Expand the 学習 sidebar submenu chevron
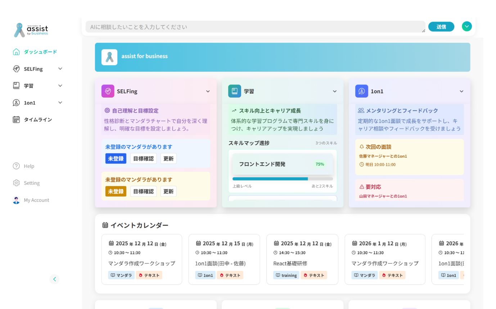This screenshot has height=309, width=496. [60, 86]
